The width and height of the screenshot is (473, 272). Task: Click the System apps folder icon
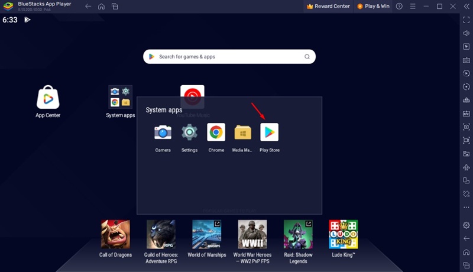(x=121, y=97)
